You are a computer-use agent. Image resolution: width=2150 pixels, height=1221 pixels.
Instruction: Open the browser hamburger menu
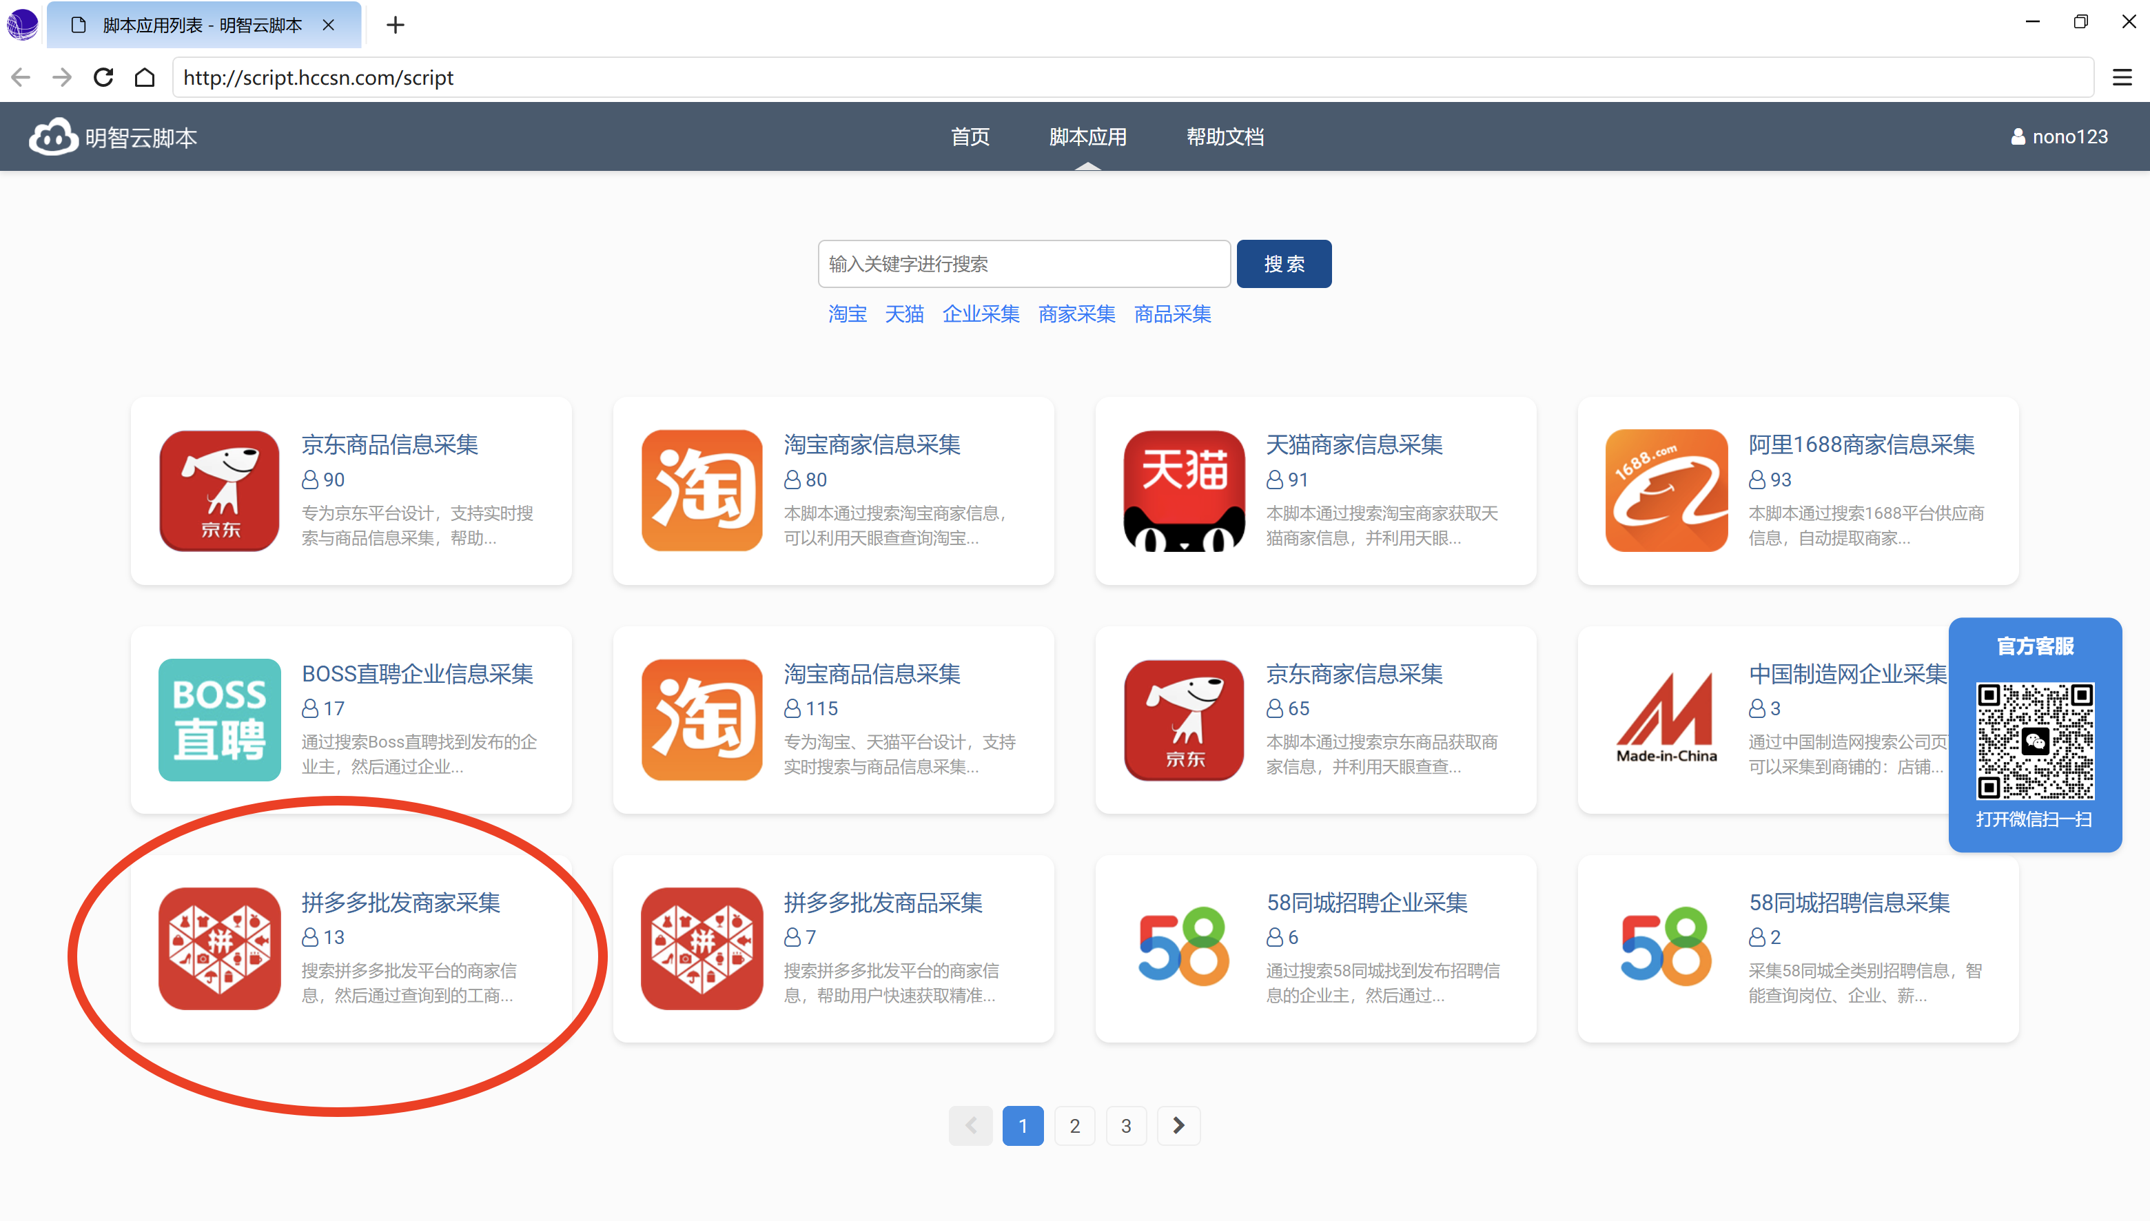(x=2122, y=77)
